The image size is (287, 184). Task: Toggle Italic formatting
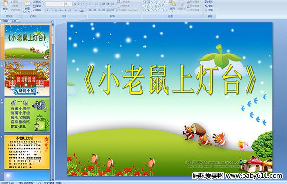(x=52, y=11)
